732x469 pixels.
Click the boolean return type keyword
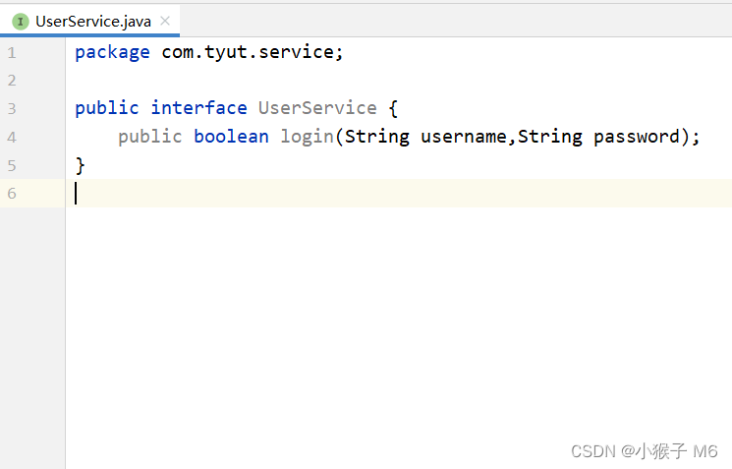click(231, 137)
